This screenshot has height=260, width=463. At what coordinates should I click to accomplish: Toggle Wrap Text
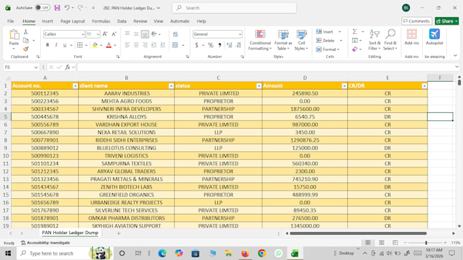(176, 35)
